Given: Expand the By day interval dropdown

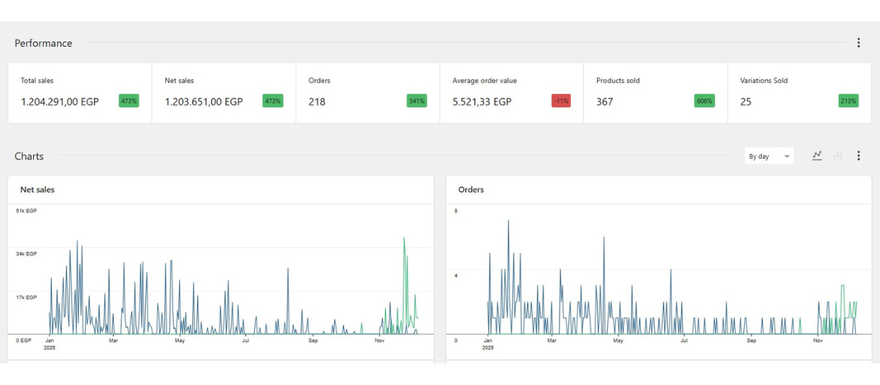Looking at the screenshot, I should [x=769, y=156].
